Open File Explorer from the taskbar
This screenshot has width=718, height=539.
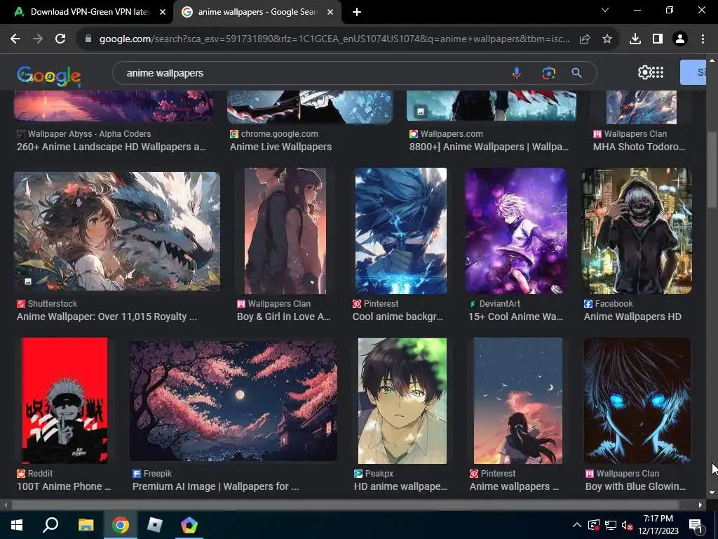pos(86,525)
